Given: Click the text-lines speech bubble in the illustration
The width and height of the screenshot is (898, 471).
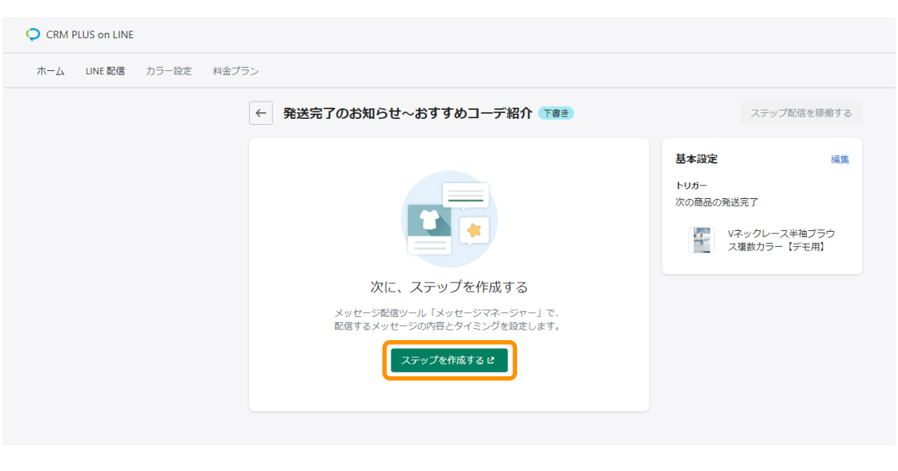Looking at the screenshot, I should point(465,195).
